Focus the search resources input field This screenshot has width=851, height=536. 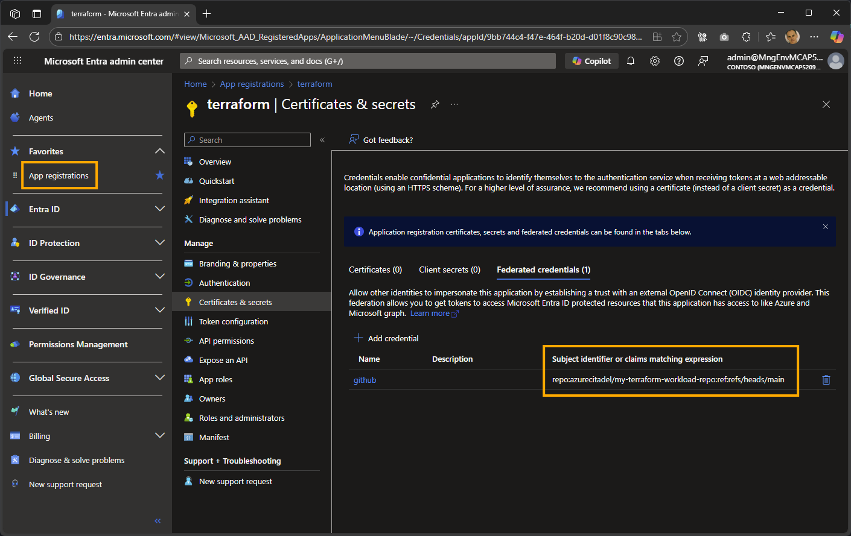coord(368,61)
